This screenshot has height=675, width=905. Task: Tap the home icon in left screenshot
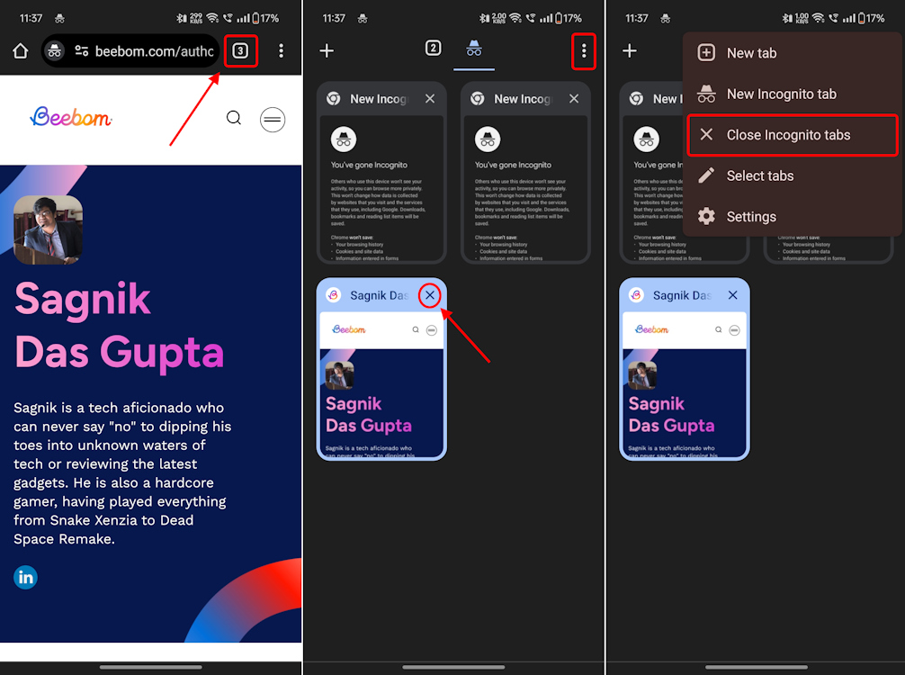[20, 50]
